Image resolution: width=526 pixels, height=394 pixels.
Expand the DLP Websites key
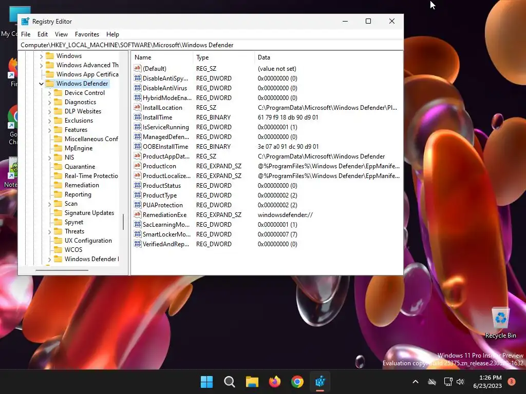click(x=50, y=111)
